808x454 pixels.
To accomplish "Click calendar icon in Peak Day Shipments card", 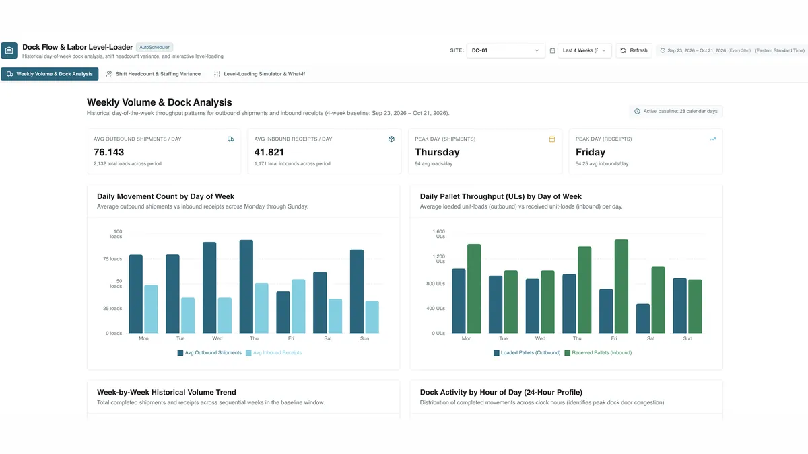I will click(552, 139).
